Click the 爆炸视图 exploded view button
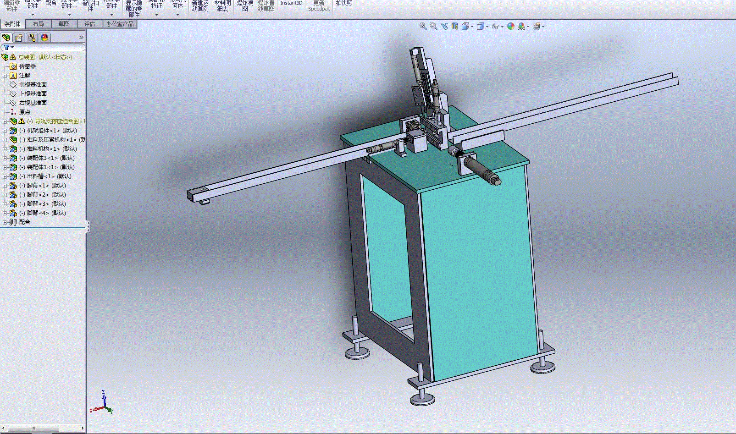 pos(245,5)
